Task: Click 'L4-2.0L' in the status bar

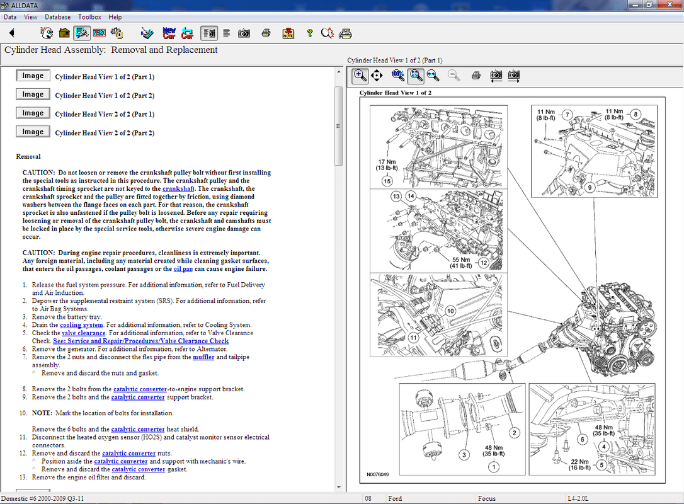Action: (578, 498)
